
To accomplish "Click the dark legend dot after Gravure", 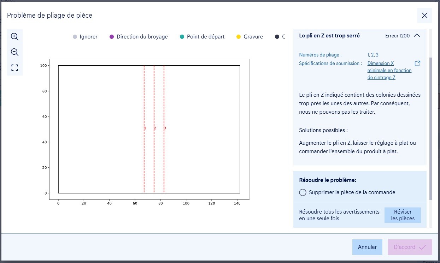I will coord(277,37).
